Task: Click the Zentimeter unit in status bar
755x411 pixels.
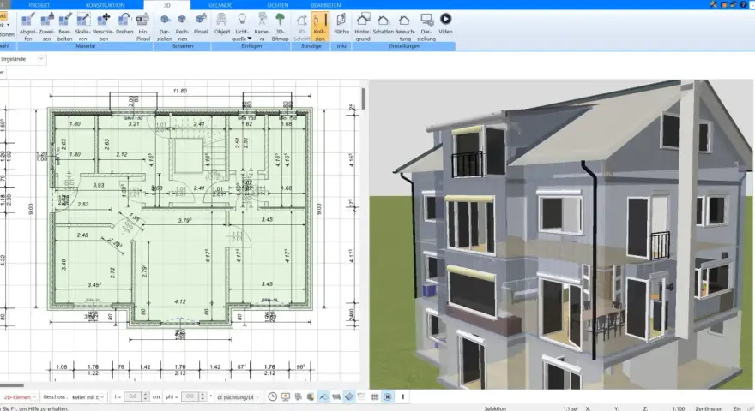Action: (x=708, y=408)
